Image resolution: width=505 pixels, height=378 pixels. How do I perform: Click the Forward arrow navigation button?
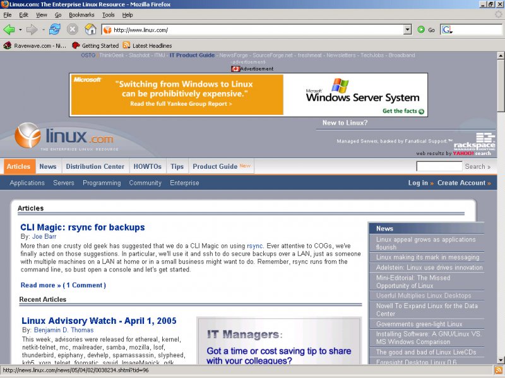click(x=32, y=30)
